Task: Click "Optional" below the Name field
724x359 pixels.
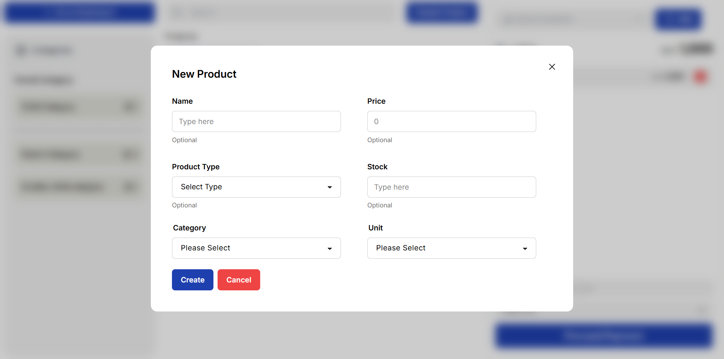Action: [184, 140]
